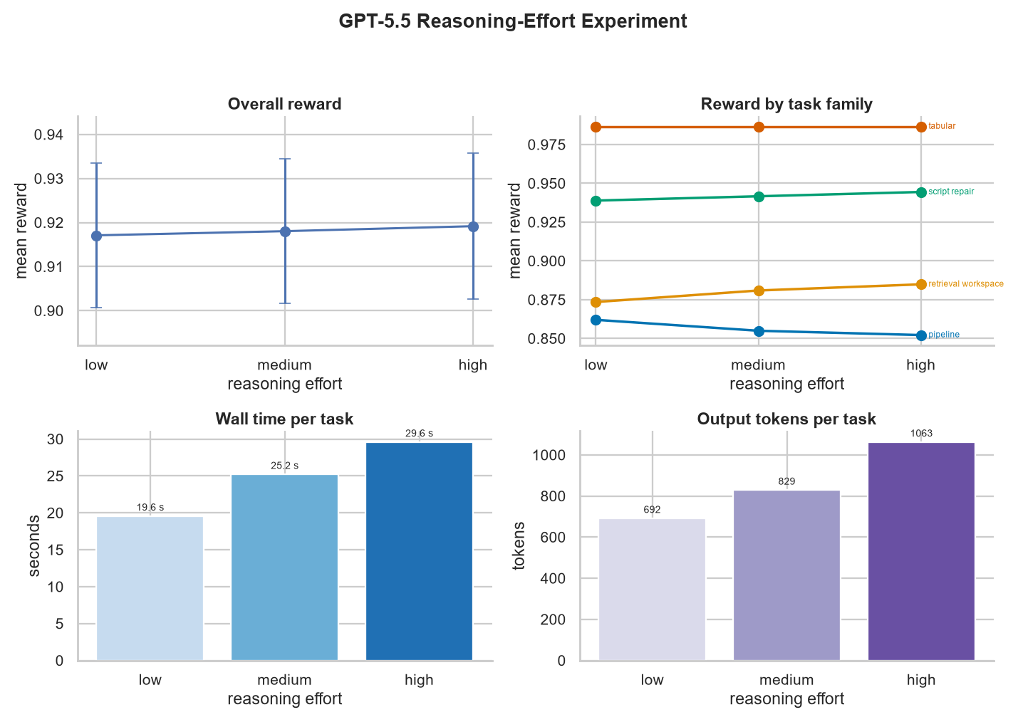Click the "0.94" y-axis tick in Overall reward
Viewport: 1018px width, 722px height.
tap(49, 135)
